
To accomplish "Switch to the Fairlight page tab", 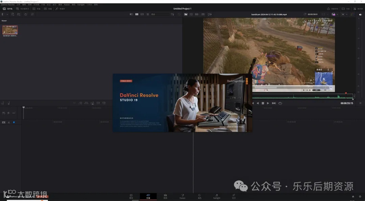I will (217, 197).
